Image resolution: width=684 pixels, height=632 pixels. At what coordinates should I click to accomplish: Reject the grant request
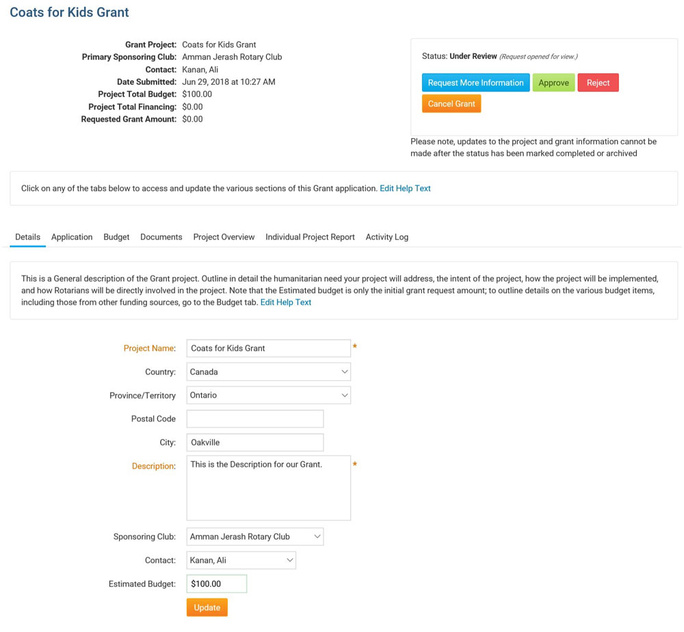598,83
